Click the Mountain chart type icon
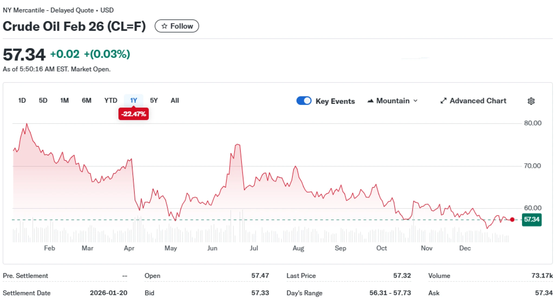Viewport: 555px width, 305px height. click(x=370, y=101)
